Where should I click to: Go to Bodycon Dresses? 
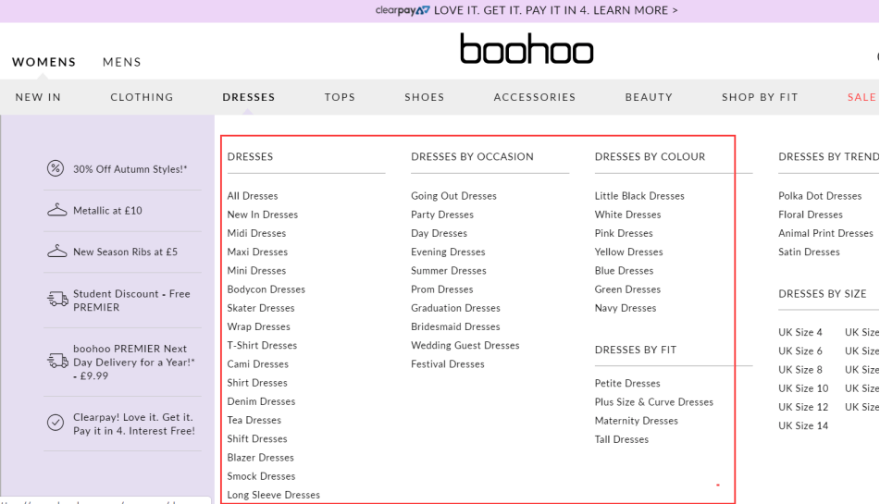coord(266,289)
